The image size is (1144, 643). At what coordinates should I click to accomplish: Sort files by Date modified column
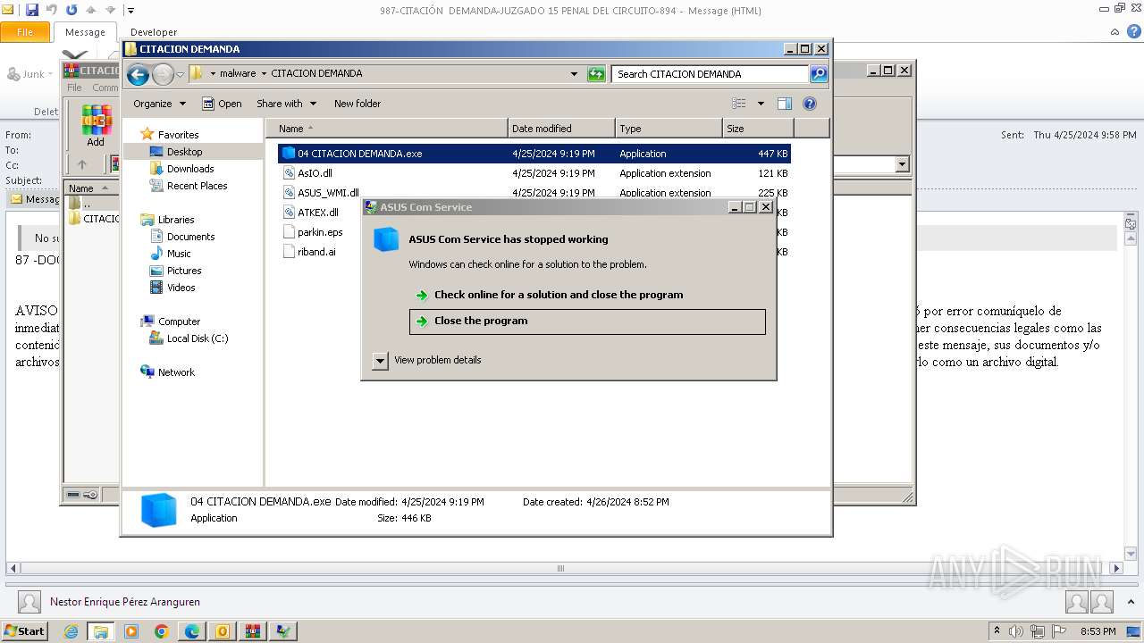coord(561,129)
